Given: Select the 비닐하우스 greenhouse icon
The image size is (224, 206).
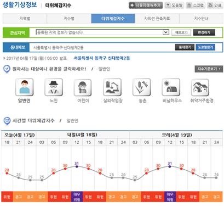Looking at the screenshot, I should tap(171, 87).
